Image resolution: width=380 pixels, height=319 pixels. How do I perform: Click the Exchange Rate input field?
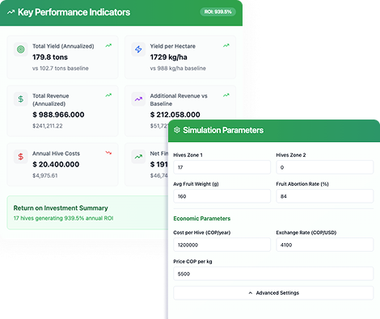[x=325, y=245]
